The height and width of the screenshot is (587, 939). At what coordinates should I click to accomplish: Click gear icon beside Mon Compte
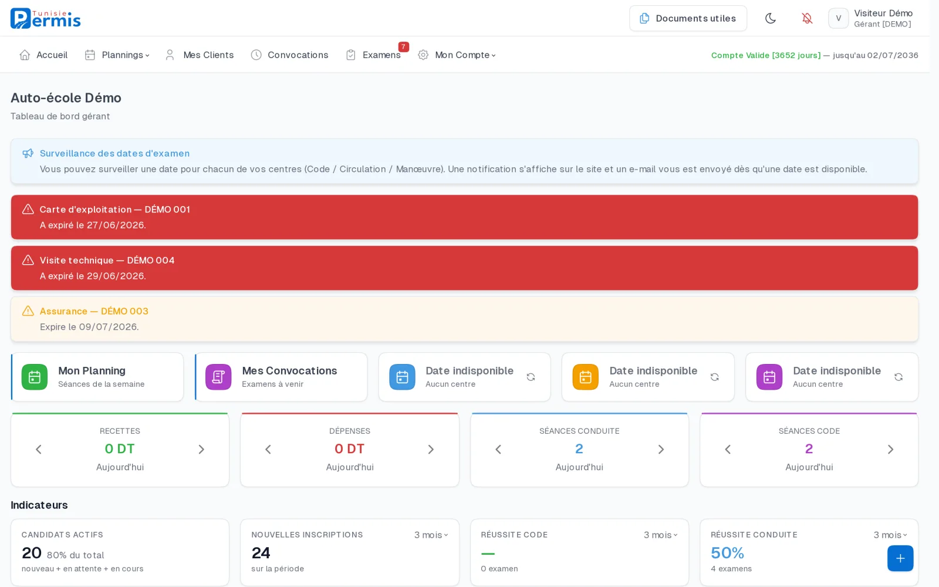pos(423,55)
